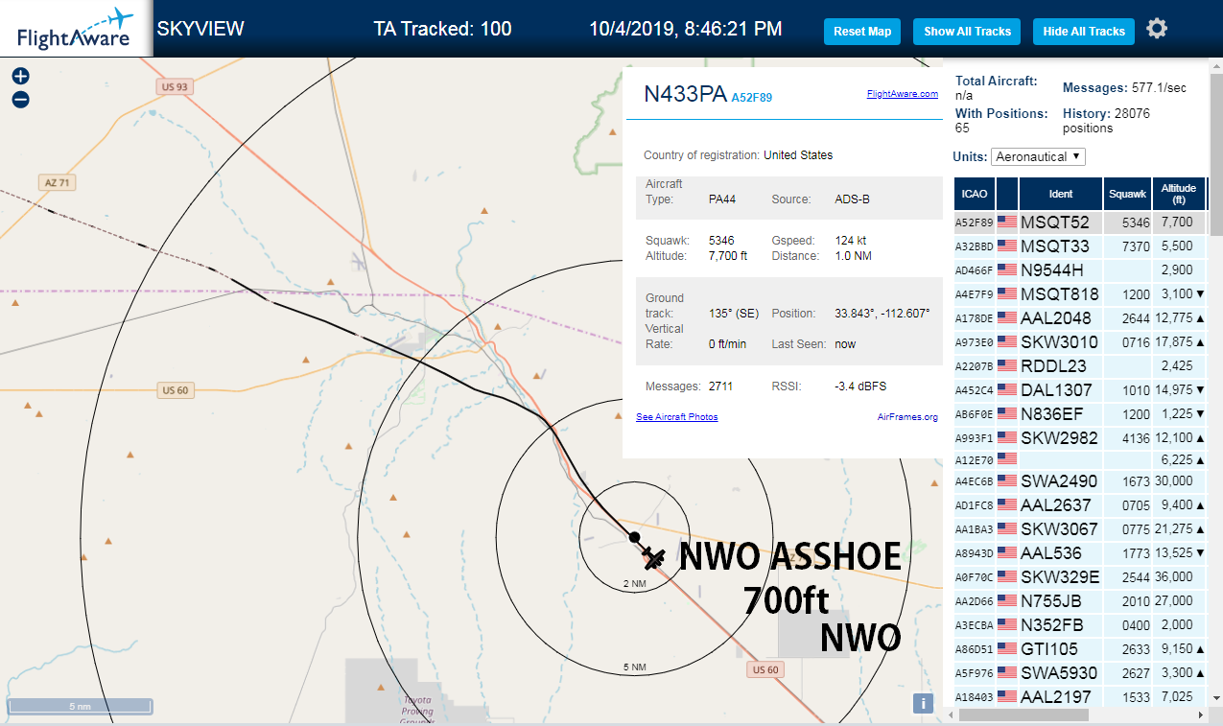Click N433PA registration heading
The height and width of the screenshot is (726, 1223).
tap(685, 94)
